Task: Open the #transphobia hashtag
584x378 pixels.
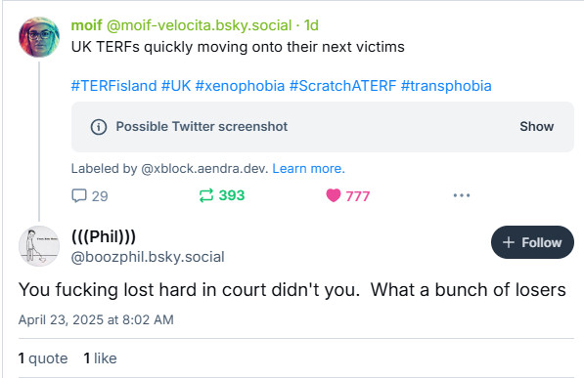Action: pos(446,86)
